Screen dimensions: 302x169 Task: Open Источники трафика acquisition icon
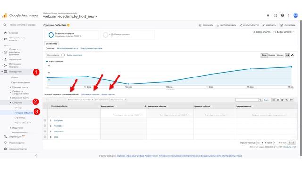tap(5, 65)
